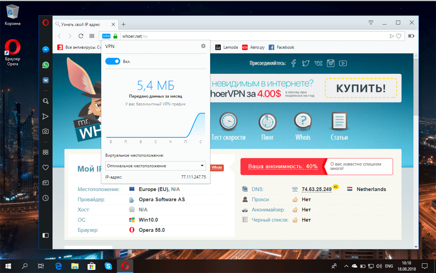The image size is (436, 273).
Task: Open bookmarks heart in the sidebar
Action: coord(46,167)
